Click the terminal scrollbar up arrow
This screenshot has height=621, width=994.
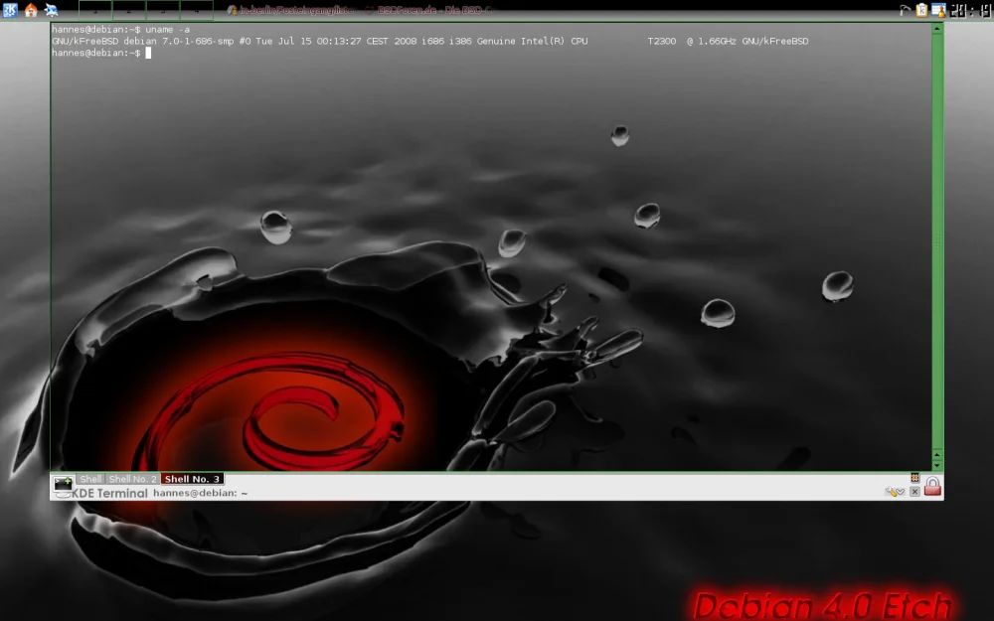coord(937,29)
